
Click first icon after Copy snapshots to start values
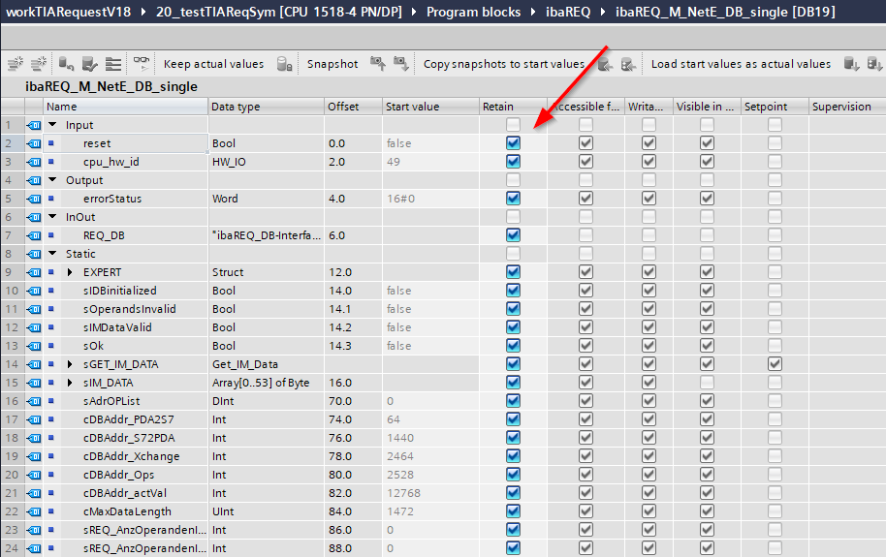point(605,64)
